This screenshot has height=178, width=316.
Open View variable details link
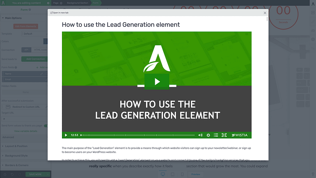point(25,131)
